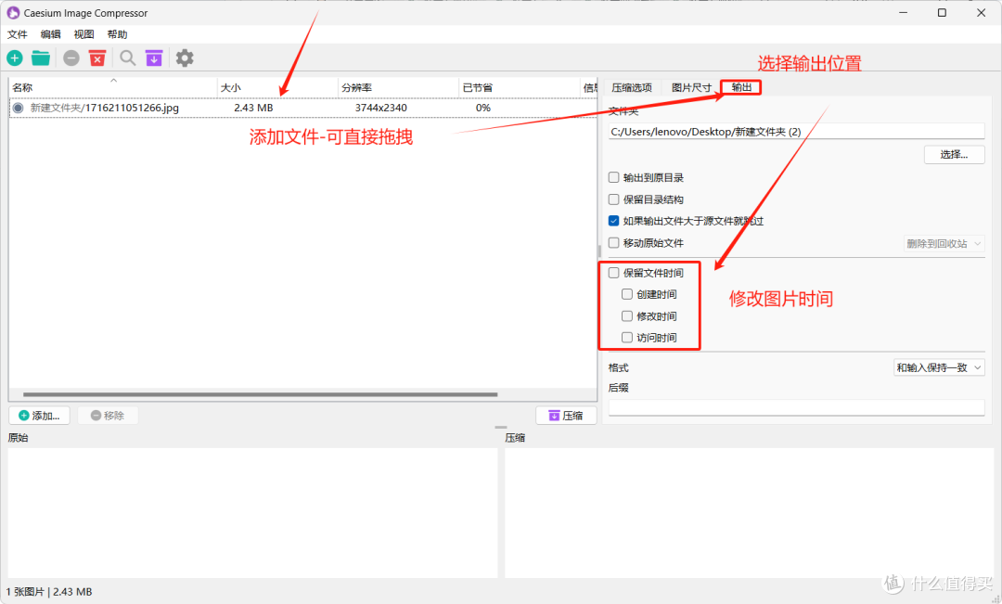
Task: Click the 压缩 preview pane
Action: tap(749, 512)
